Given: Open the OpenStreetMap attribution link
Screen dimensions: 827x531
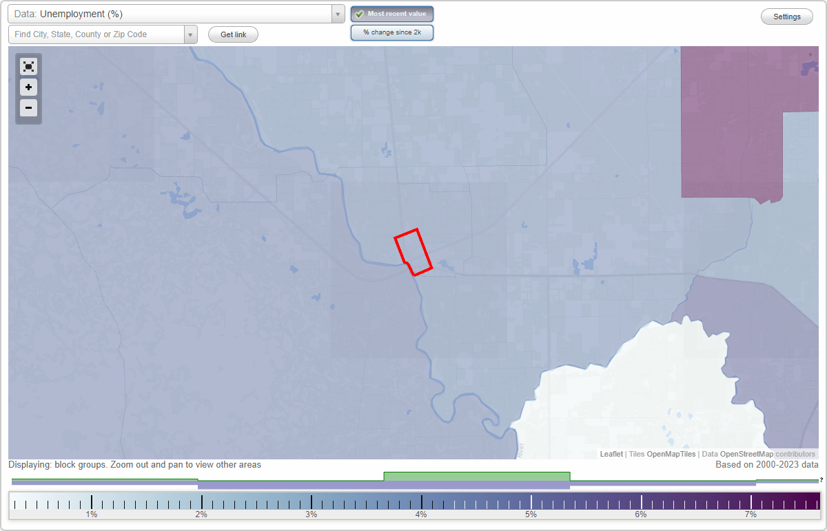Looking at the screenshot, I should [746, 454].
